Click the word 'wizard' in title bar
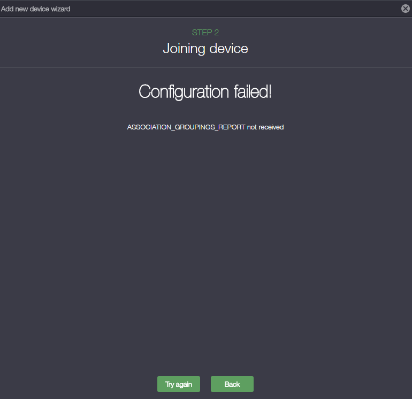Image resolution: width=412 pixels, height=399 pixels. 59,9
